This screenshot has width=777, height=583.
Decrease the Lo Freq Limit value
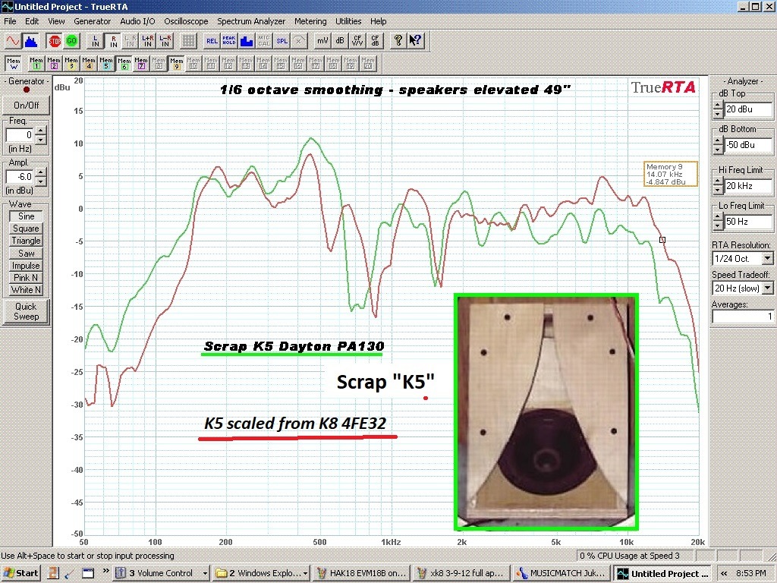coord(718,226)
